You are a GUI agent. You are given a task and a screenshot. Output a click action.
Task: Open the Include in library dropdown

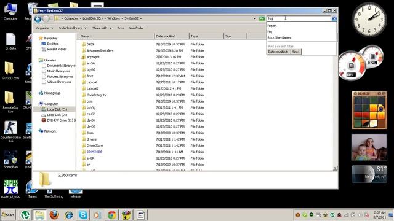tap(73, 28)
